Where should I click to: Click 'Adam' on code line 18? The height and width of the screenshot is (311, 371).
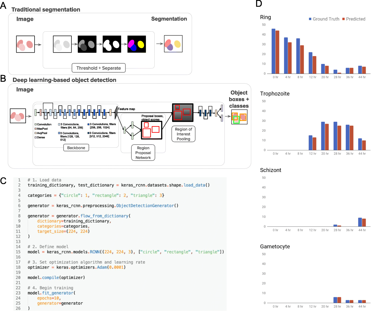coord(102,267)
